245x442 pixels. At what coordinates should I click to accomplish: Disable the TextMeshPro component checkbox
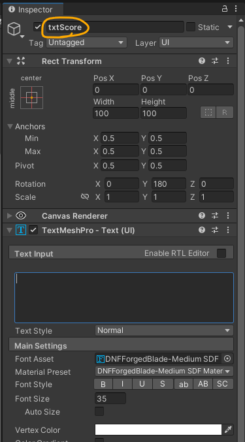[x=33, y=230]
